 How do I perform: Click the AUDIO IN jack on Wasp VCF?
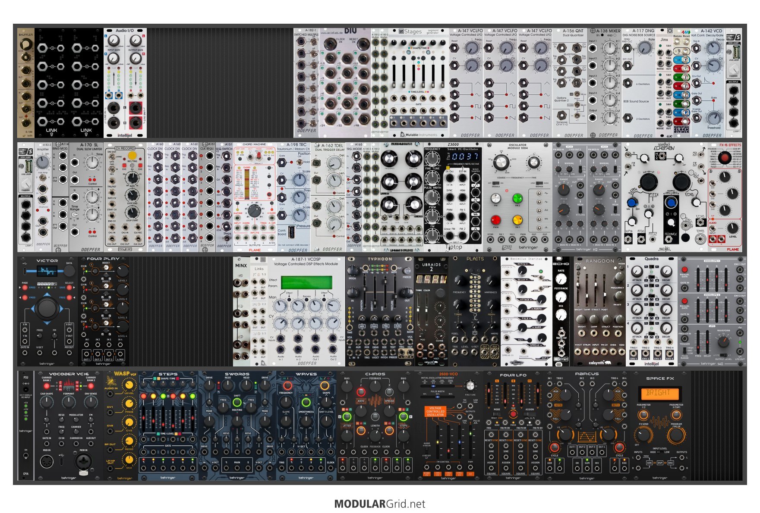pyautogui.click(x=110, y=394)
